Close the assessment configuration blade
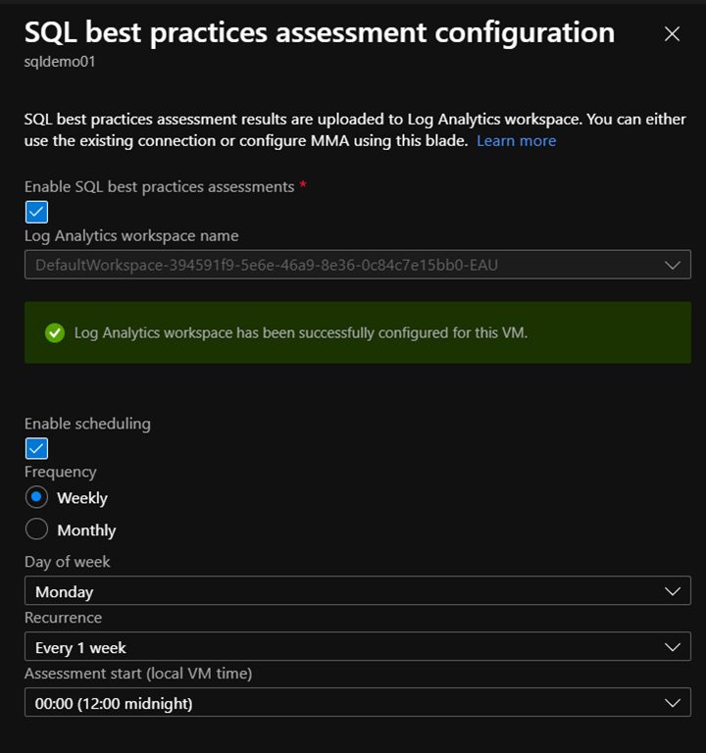The width and height of the screenshot is (706, 753). (x=672, y=34)
